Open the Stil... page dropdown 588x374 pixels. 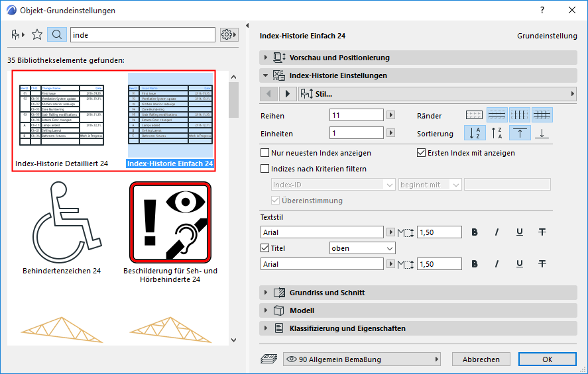(438, 93)
